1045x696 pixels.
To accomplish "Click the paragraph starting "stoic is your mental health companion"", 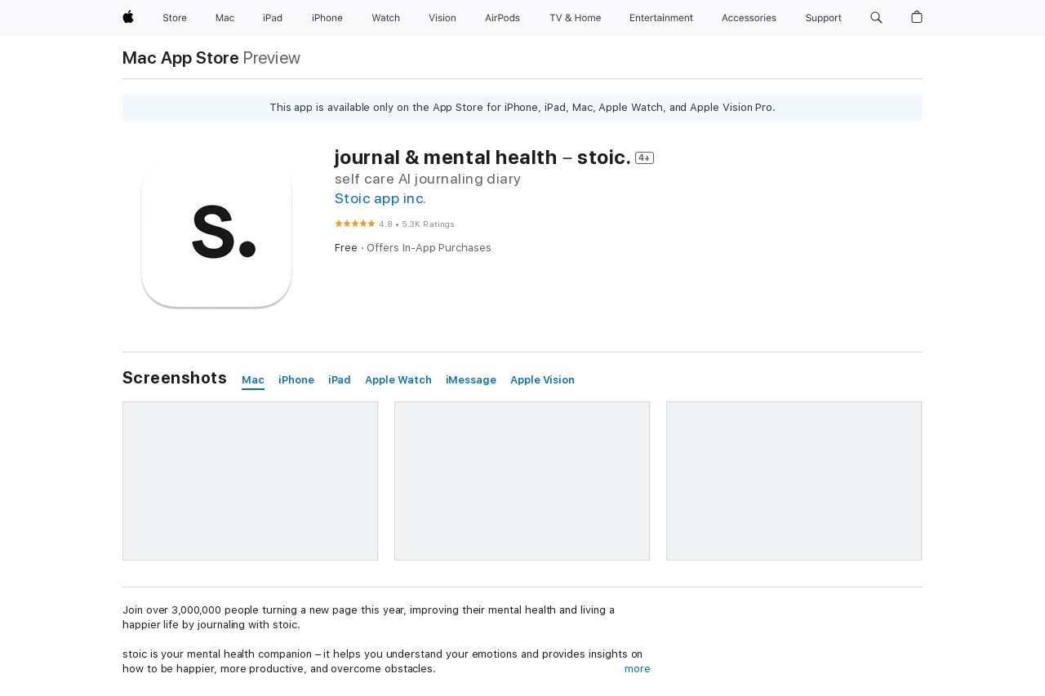I will click(x=382, y=662).
